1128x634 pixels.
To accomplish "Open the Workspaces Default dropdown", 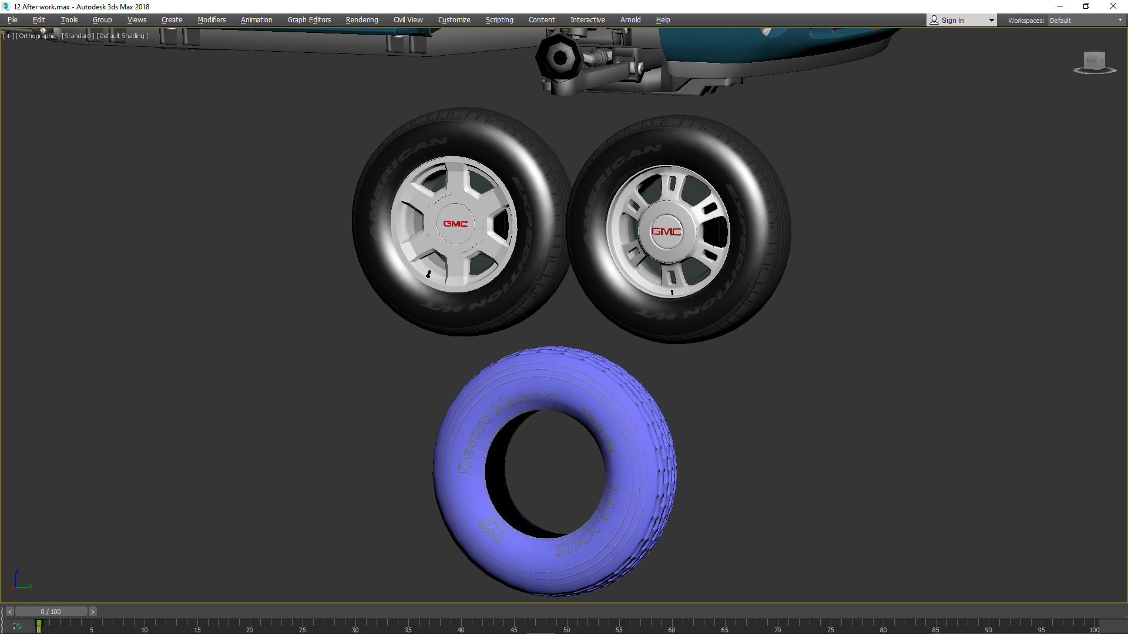I will pyautogui.click(x=1086, y=20).
